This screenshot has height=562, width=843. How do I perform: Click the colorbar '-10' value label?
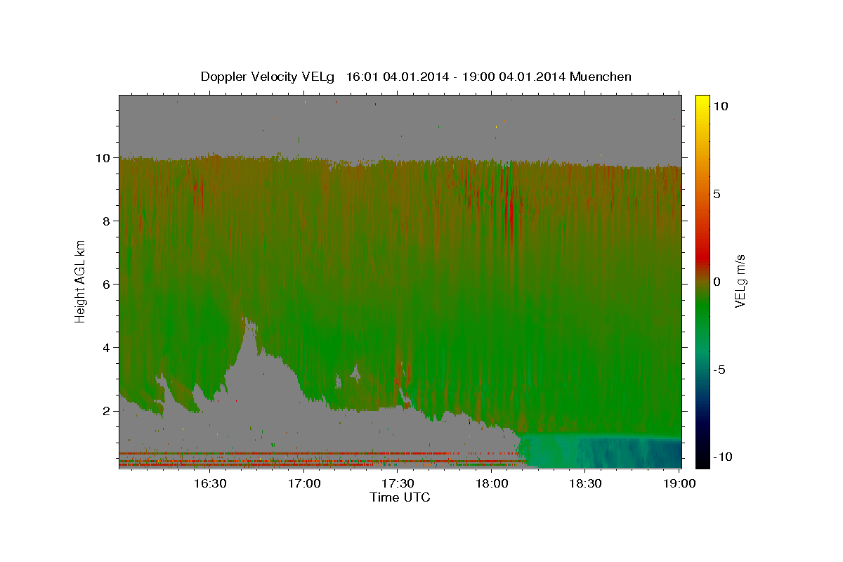(x=722, y=457)
